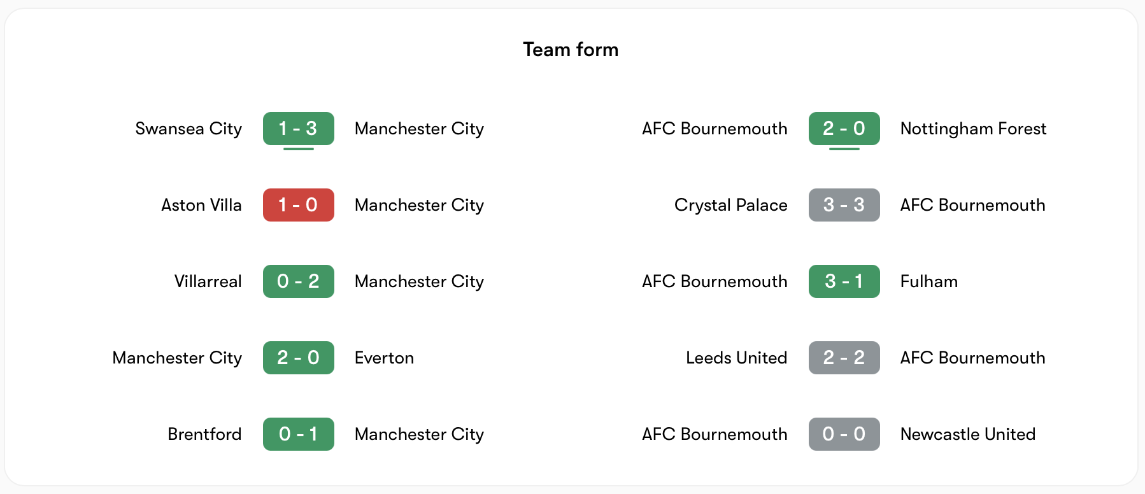The image size is (1145, 494).
Task: Open the Swansea City 1-3 Manchester City score badge
Action: 298,128
